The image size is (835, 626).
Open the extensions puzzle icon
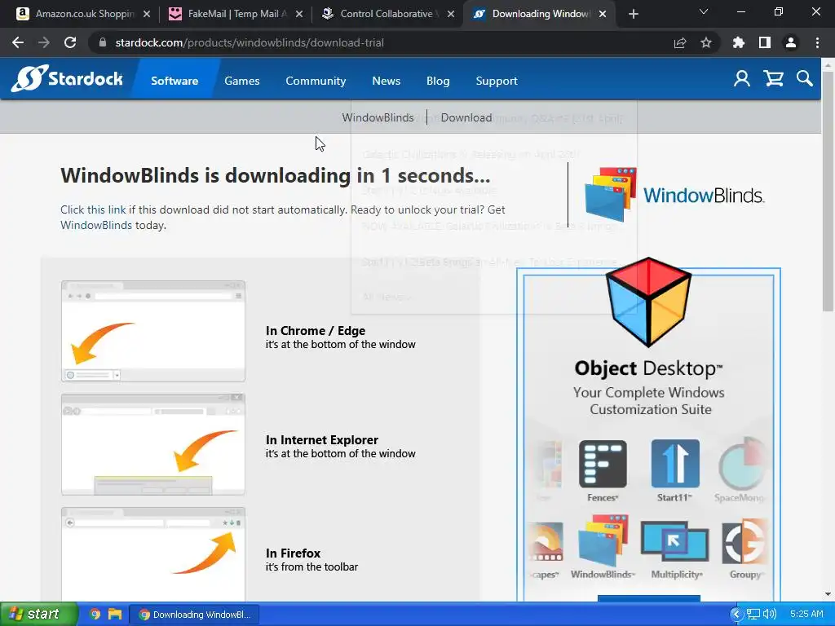tap(739, 42)
